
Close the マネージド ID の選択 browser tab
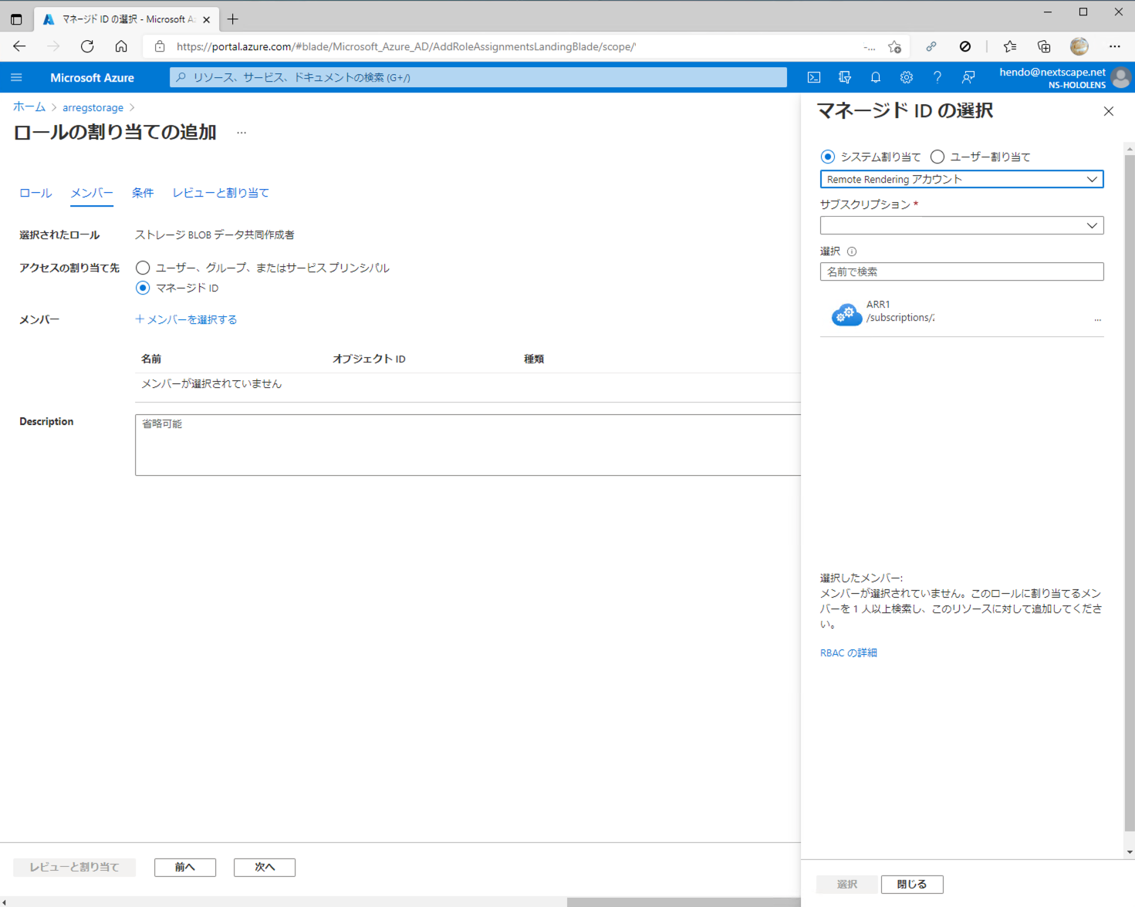(206, 19)
